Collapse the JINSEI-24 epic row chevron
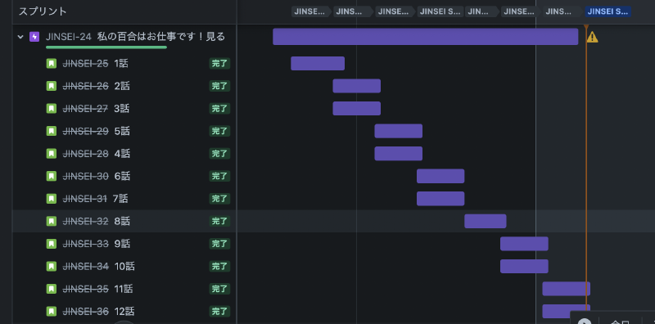This screenshot has width=655, height=324. (20, 37)
